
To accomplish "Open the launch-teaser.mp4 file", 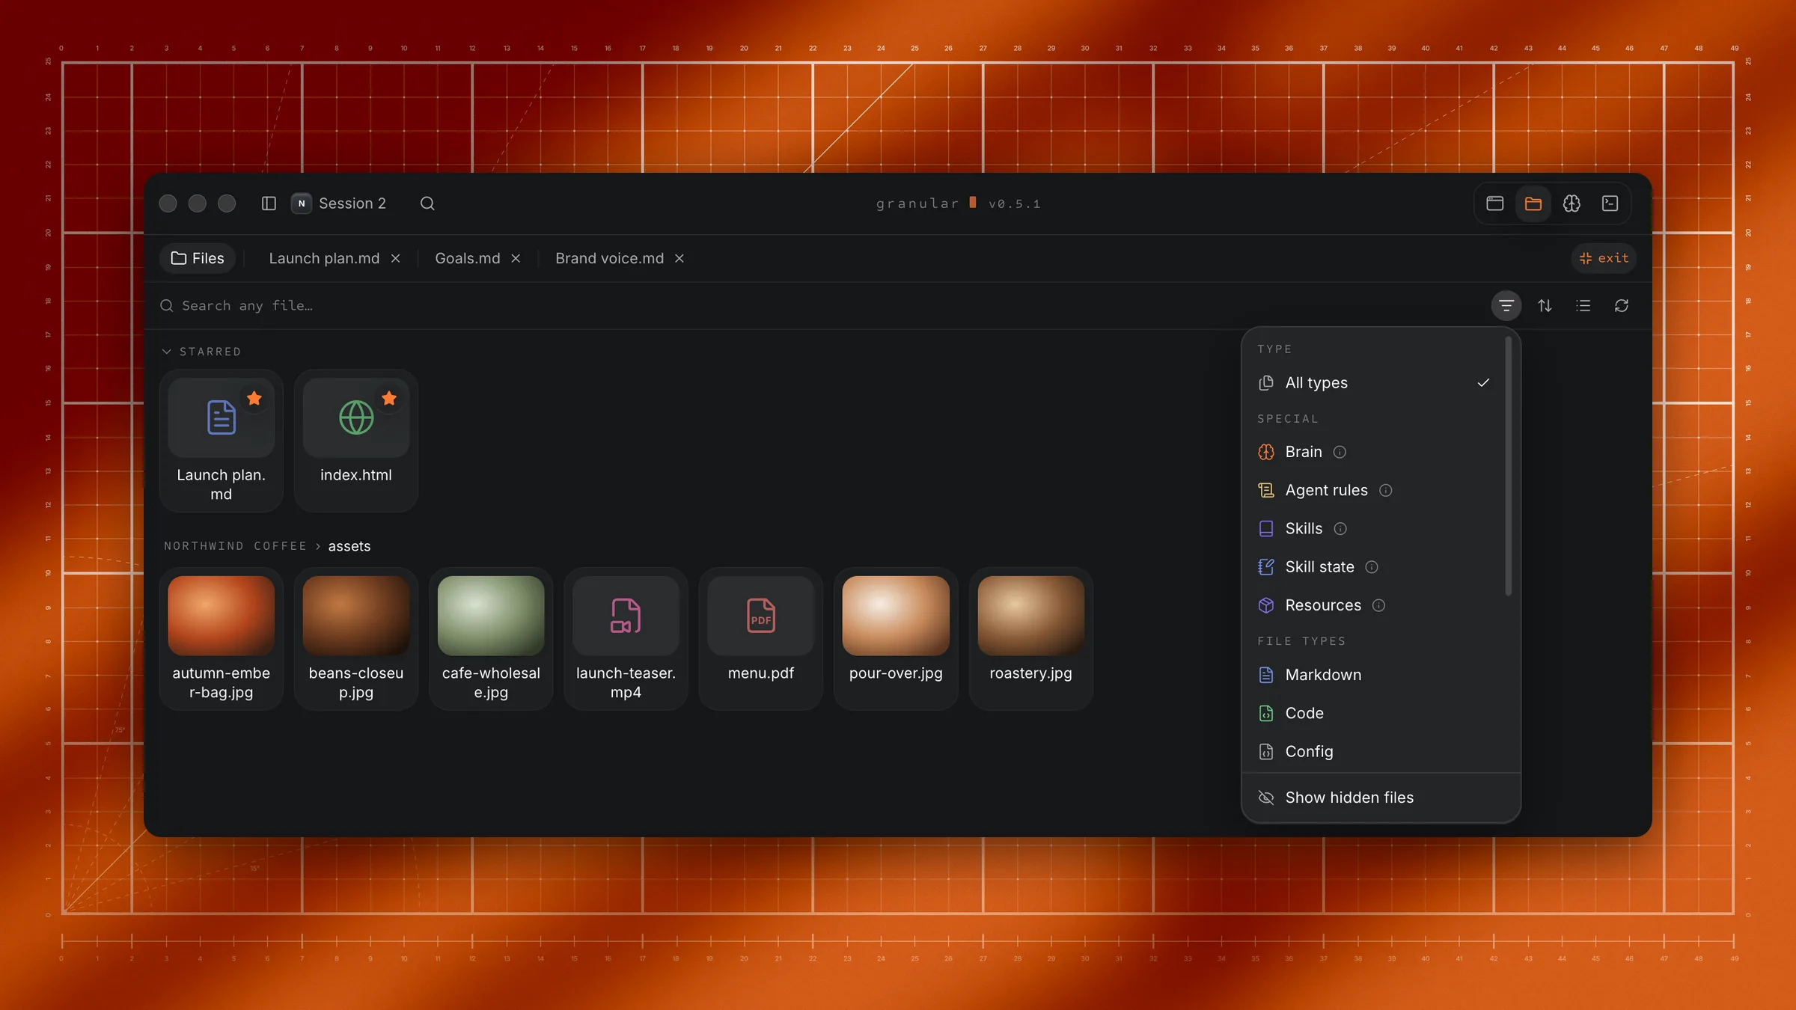I will tap(626, 638).
